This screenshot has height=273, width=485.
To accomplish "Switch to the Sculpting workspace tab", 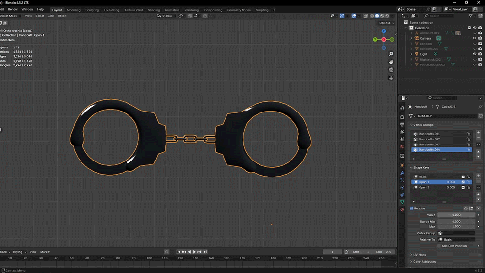I will pyautogui.click(x=92, y=10).
